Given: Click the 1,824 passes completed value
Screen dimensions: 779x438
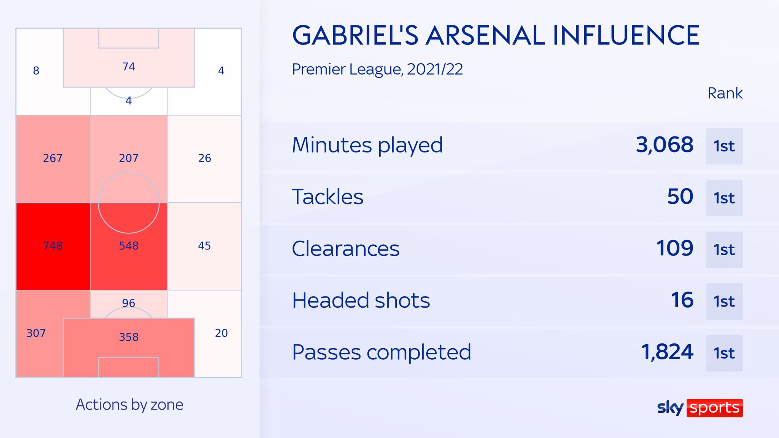Looking at the screenshot, I should [x=667, y=352].
